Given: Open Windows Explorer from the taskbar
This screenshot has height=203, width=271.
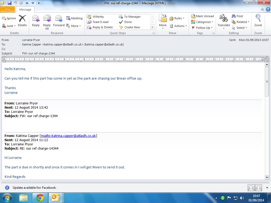Looking at the screenshot, I should tap(24, 198).
